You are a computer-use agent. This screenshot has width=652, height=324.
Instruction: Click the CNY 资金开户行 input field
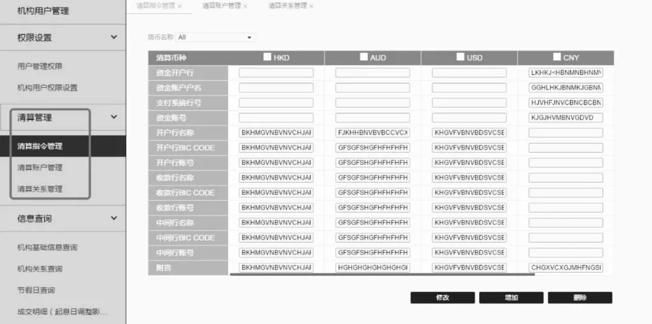pos(566,72)
